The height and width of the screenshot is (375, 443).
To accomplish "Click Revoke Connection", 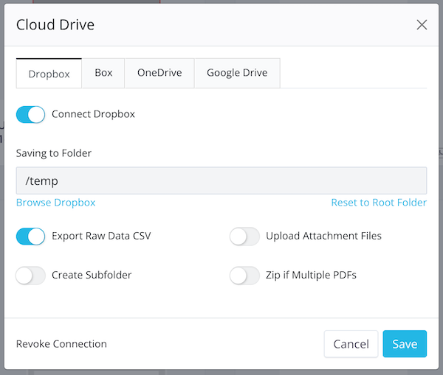I will 61,344.
